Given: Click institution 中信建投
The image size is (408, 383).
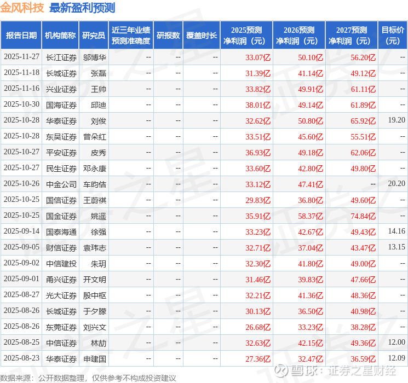Looking at the screenshot, I should pos(61,264).
